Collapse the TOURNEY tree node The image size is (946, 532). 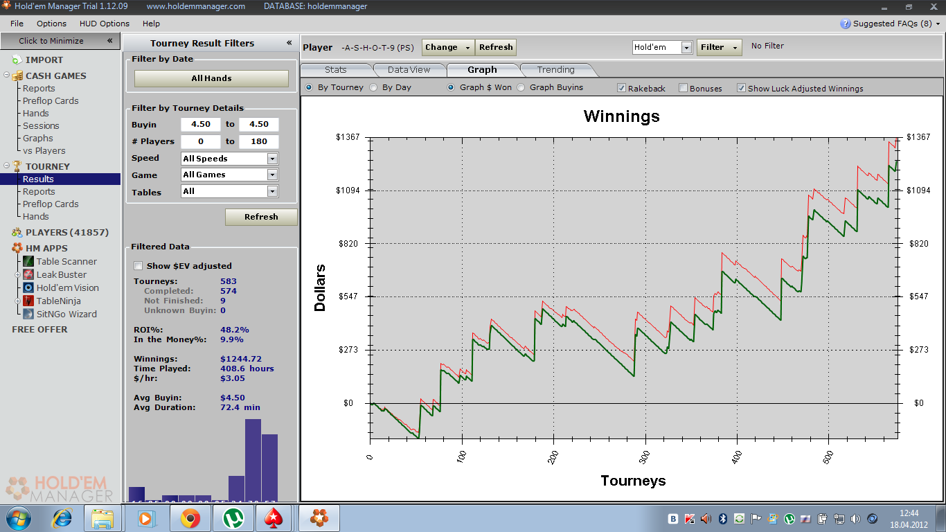click(6, 166)
